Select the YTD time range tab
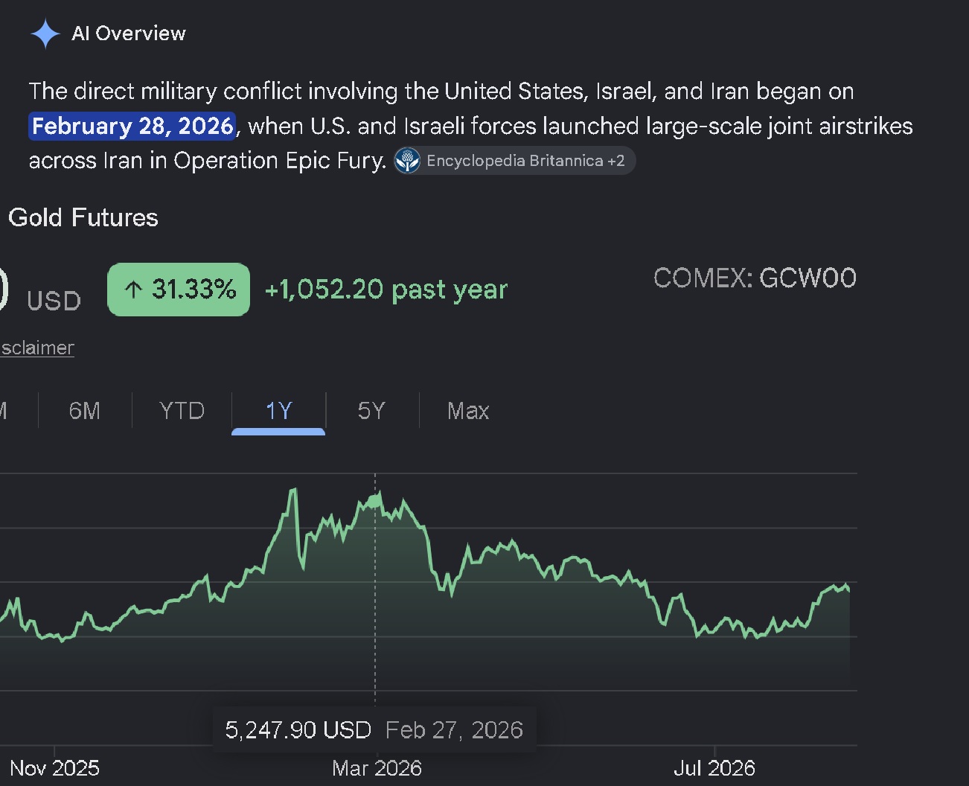 pos(182,411)
